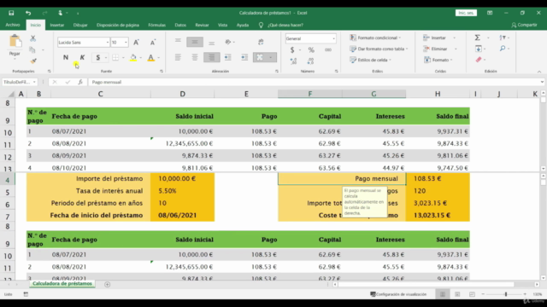Click the Decrease font size icon
This screenshot has height=307, width=547.
point(152,42)
